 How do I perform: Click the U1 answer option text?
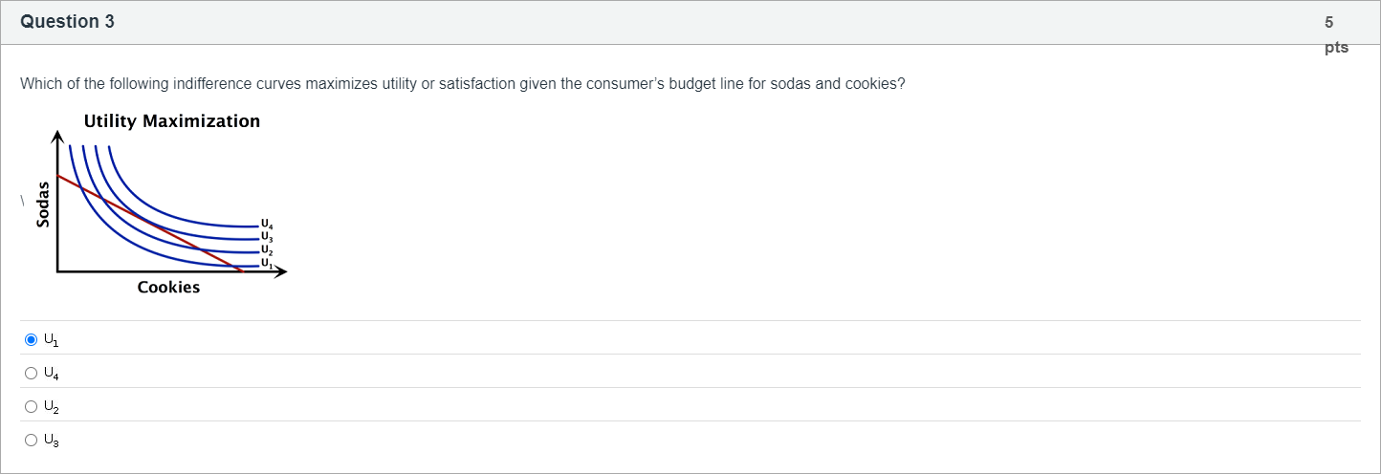coord(52,339)
